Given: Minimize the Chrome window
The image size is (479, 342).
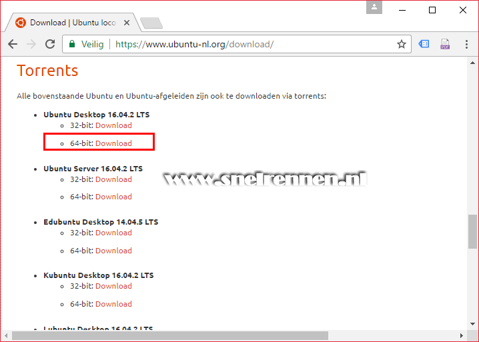Looking at the screenshot, I should 402,10.
